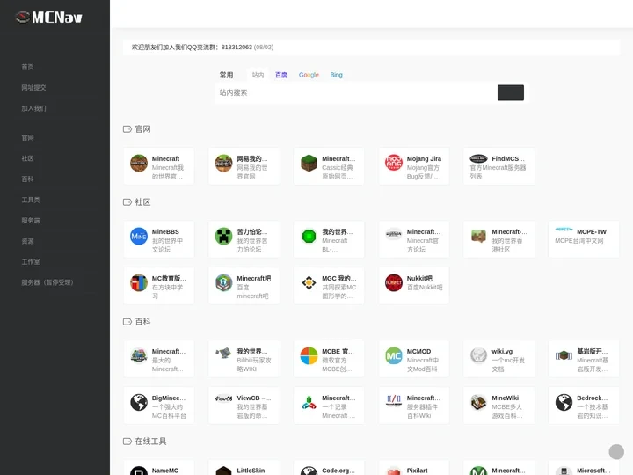Image resolution: width=633 pixels, height=475 pixels.
Task: Open the FindMCS server list icon
Action: (x=478, y=158)
